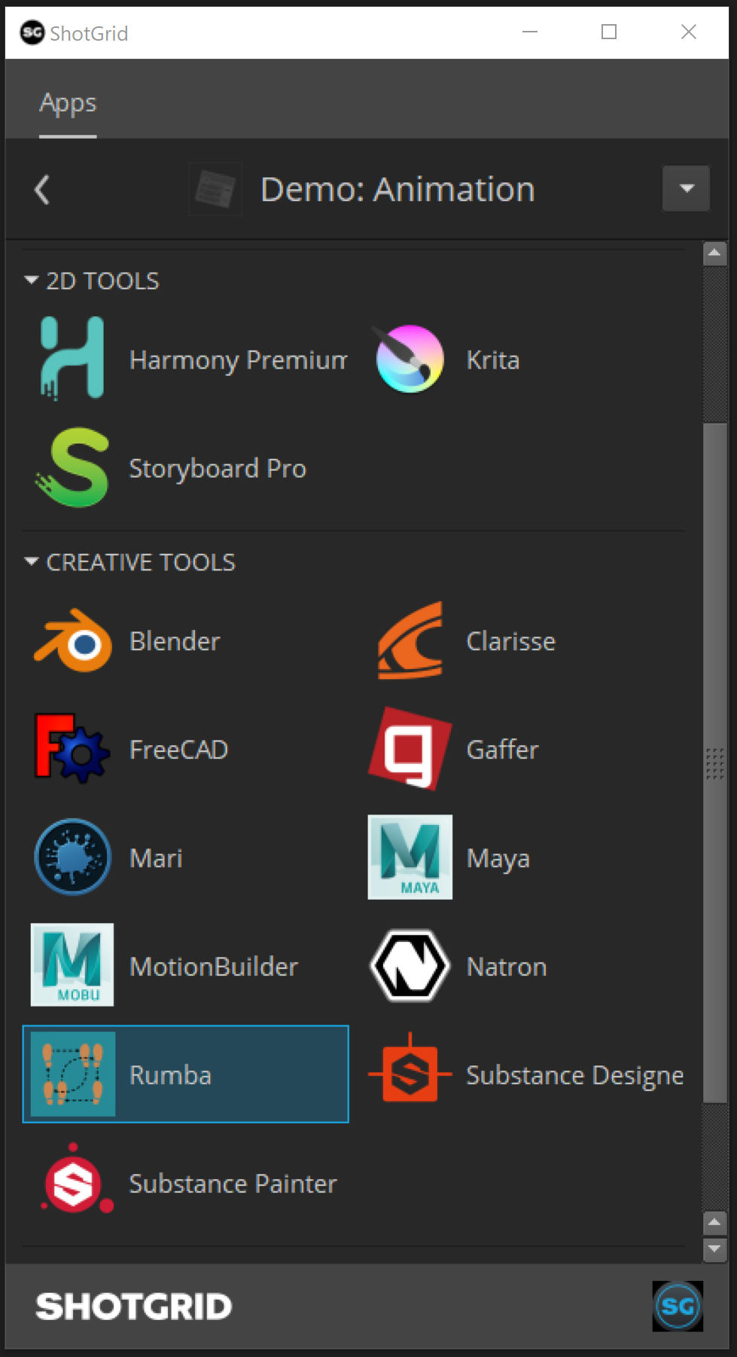The width and height of the screenshot is (737, 1357).
Task: Click the Natron label text
Action: [507, 967]
